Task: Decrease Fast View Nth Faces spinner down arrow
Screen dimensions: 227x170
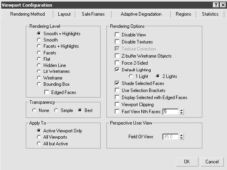Action: 181,113
